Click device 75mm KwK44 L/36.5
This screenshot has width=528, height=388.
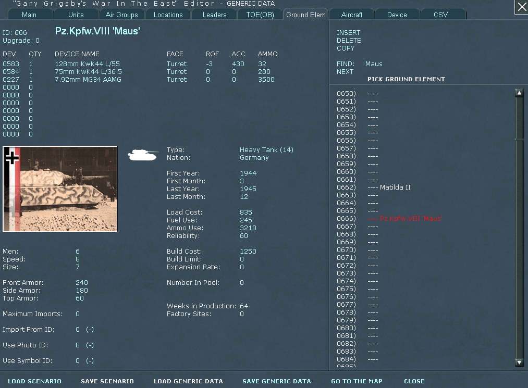pyautogui.click(x=88, y=72)
